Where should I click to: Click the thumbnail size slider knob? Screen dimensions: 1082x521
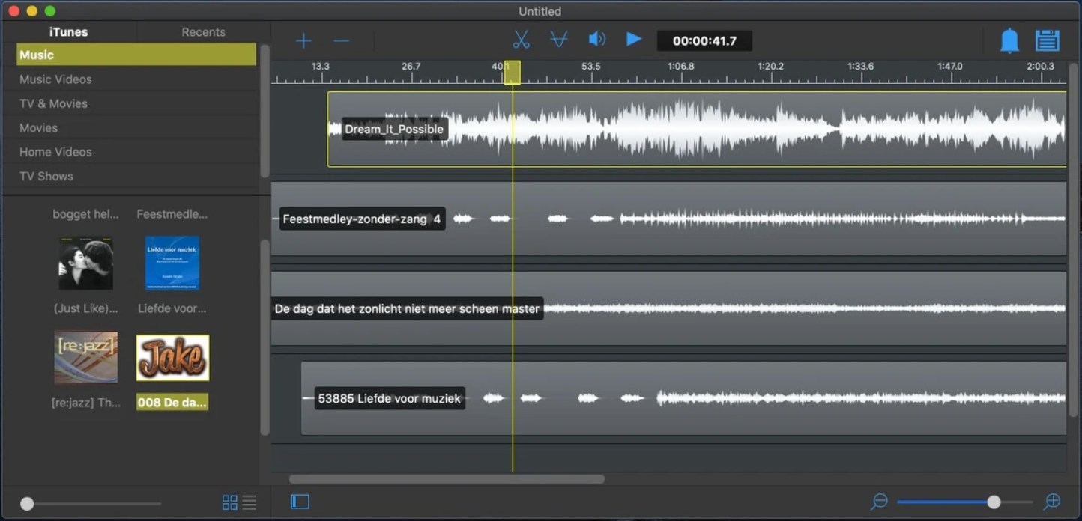(x=27, y=504)
